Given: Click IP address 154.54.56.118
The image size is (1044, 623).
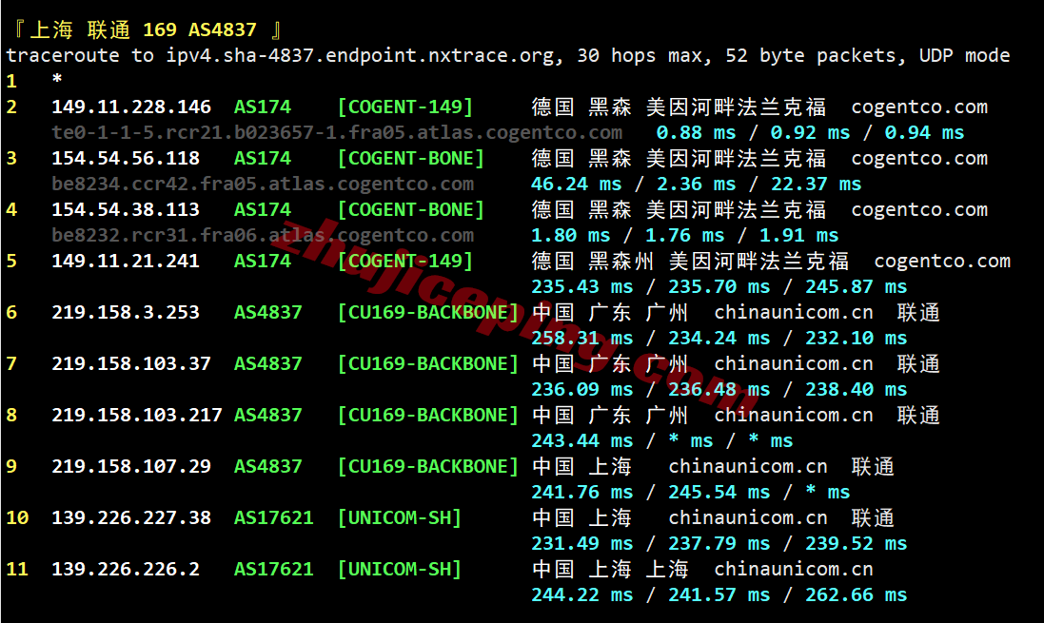Looking at the screenshot, I should click(x=126, y=159).
